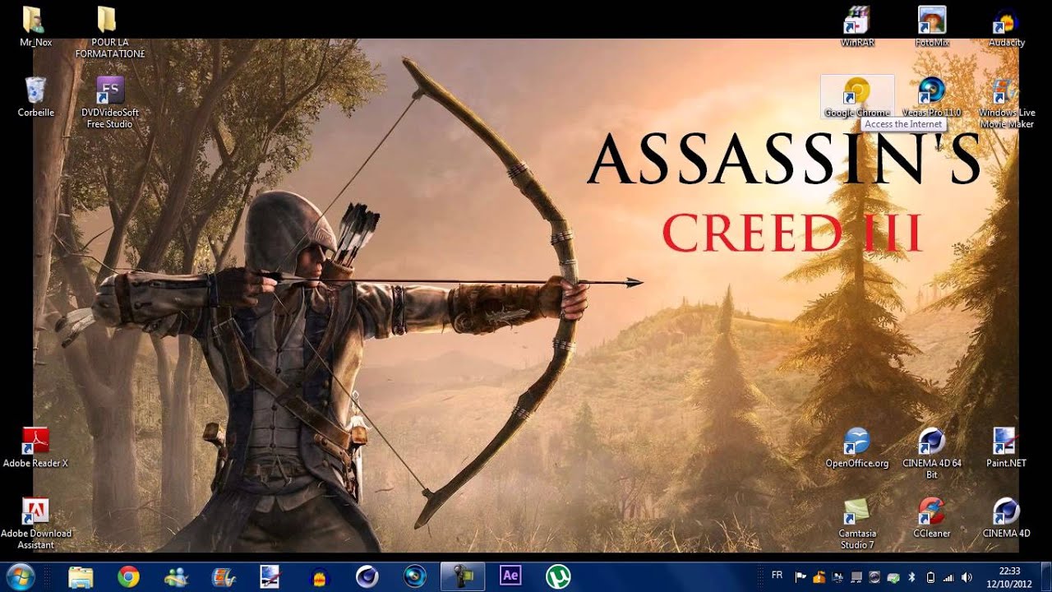Open uTorrent from the taskbar
The width and height of the screenshot is (1052, 592).
pyautogui.click(x=559, y=576)
